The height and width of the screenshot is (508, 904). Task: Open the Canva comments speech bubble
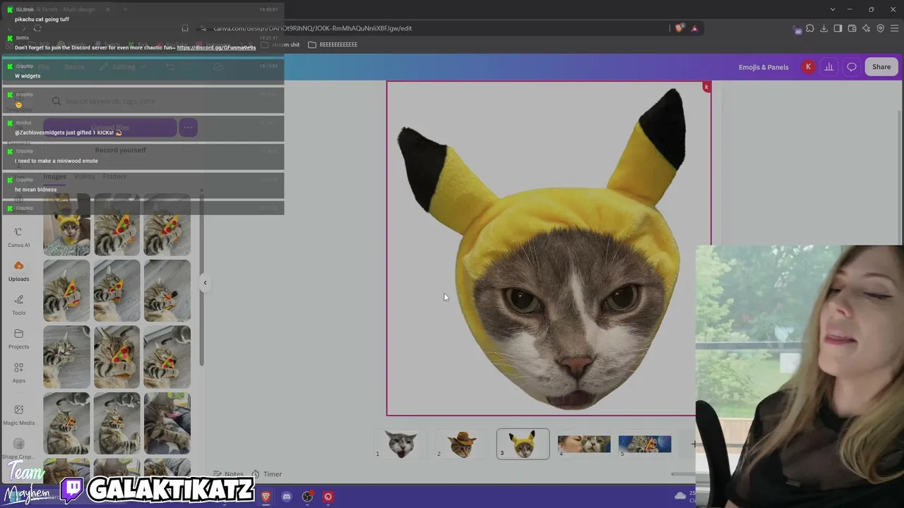[852, 67]
